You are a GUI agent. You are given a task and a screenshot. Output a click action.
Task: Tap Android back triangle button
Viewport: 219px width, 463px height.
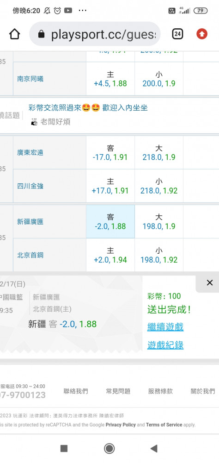(153, 449)
